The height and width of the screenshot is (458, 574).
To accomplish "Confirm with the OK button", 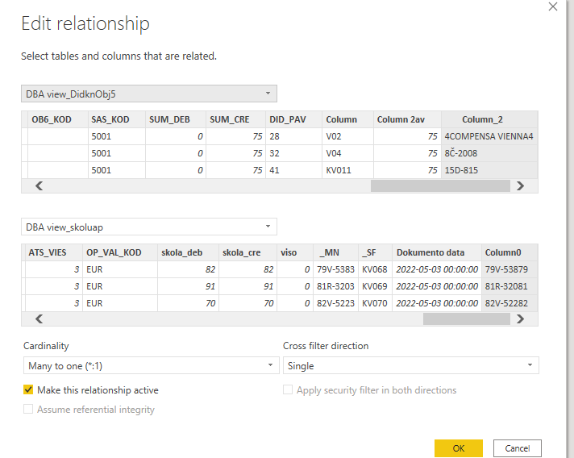I will point(459,448).
